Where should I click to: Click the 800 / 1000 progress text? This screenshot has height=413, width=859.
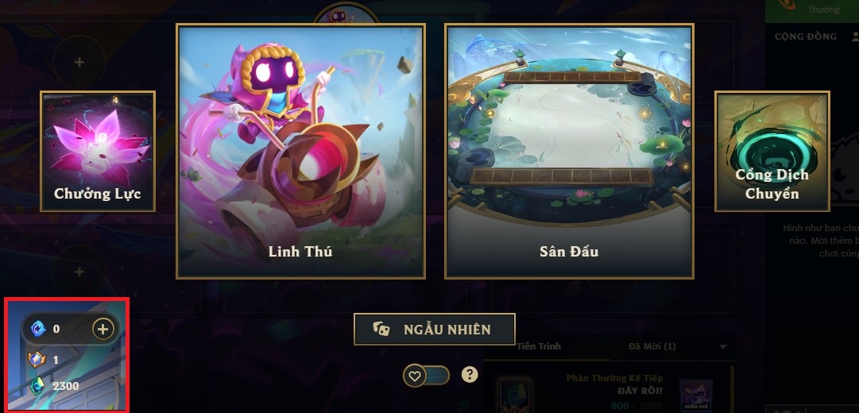(x=636, y=406)
